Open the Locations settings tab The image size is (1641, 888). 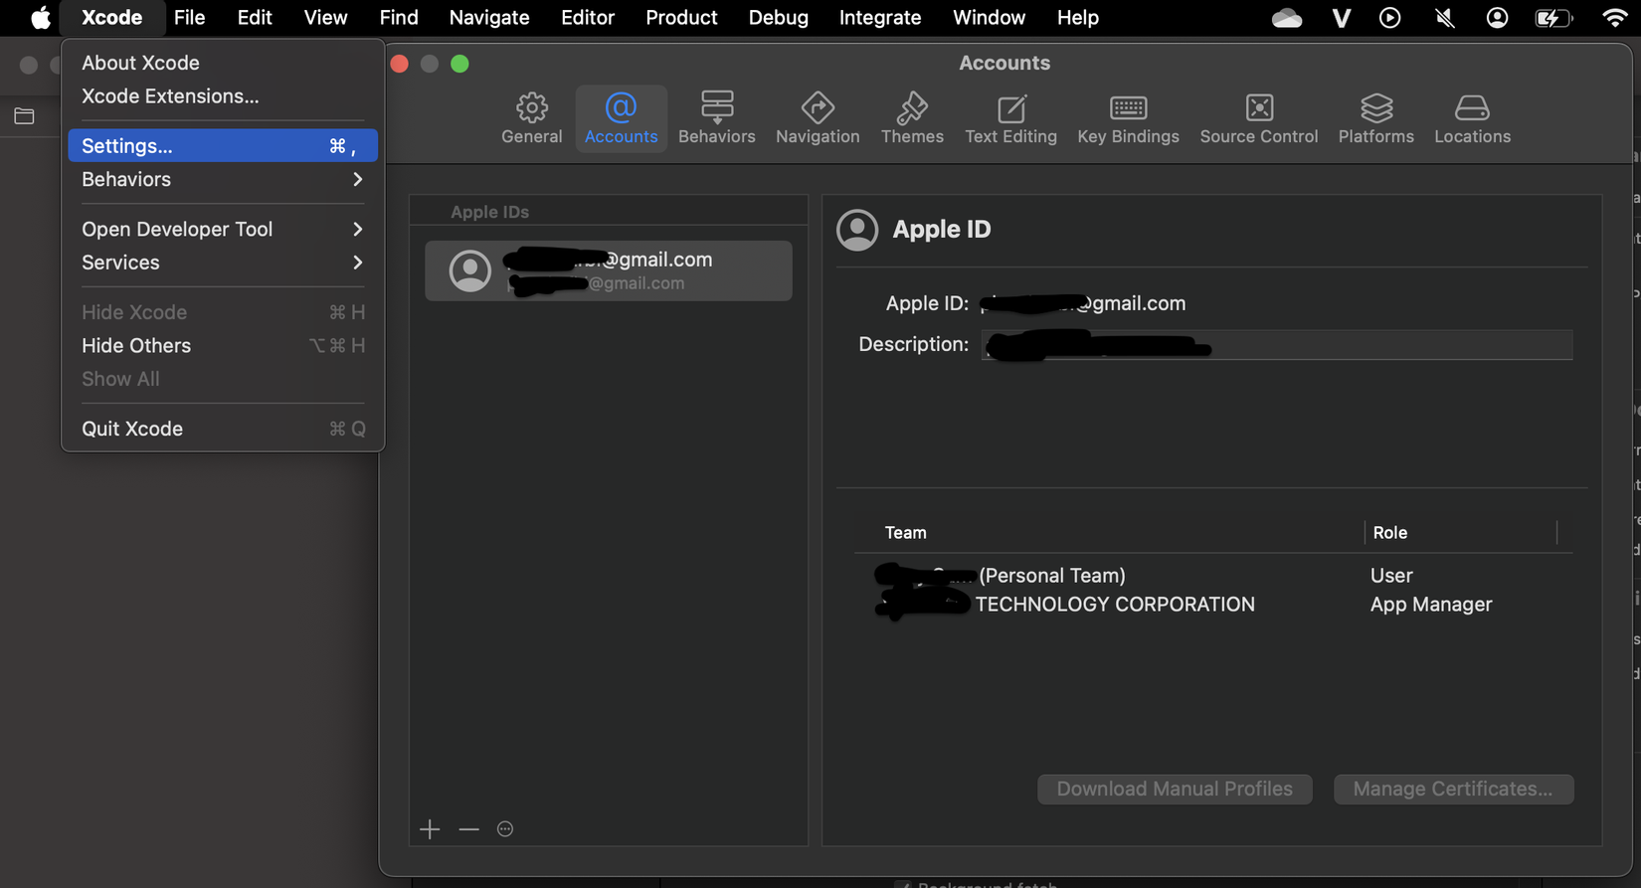pos(1472,118)
